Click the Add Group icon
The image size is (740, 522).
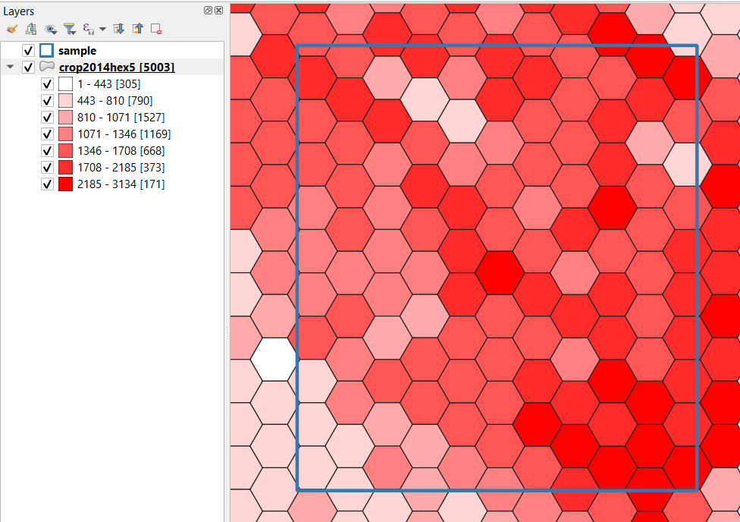pyautogui.click(x=31, y=29)
